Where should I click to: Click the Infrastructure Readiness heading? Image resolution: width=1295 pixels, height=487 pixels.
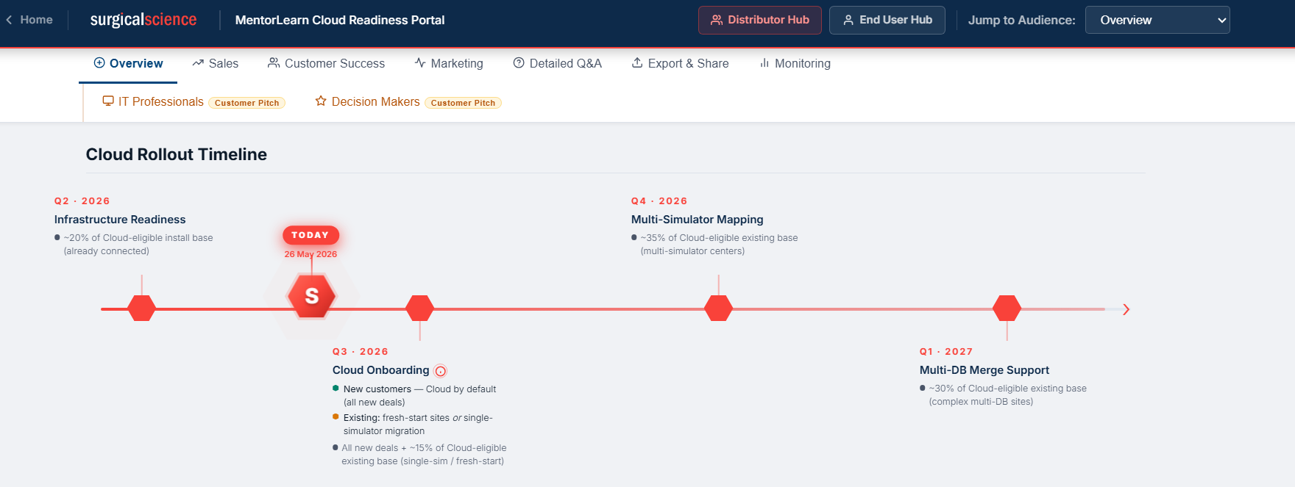point(120,220)
